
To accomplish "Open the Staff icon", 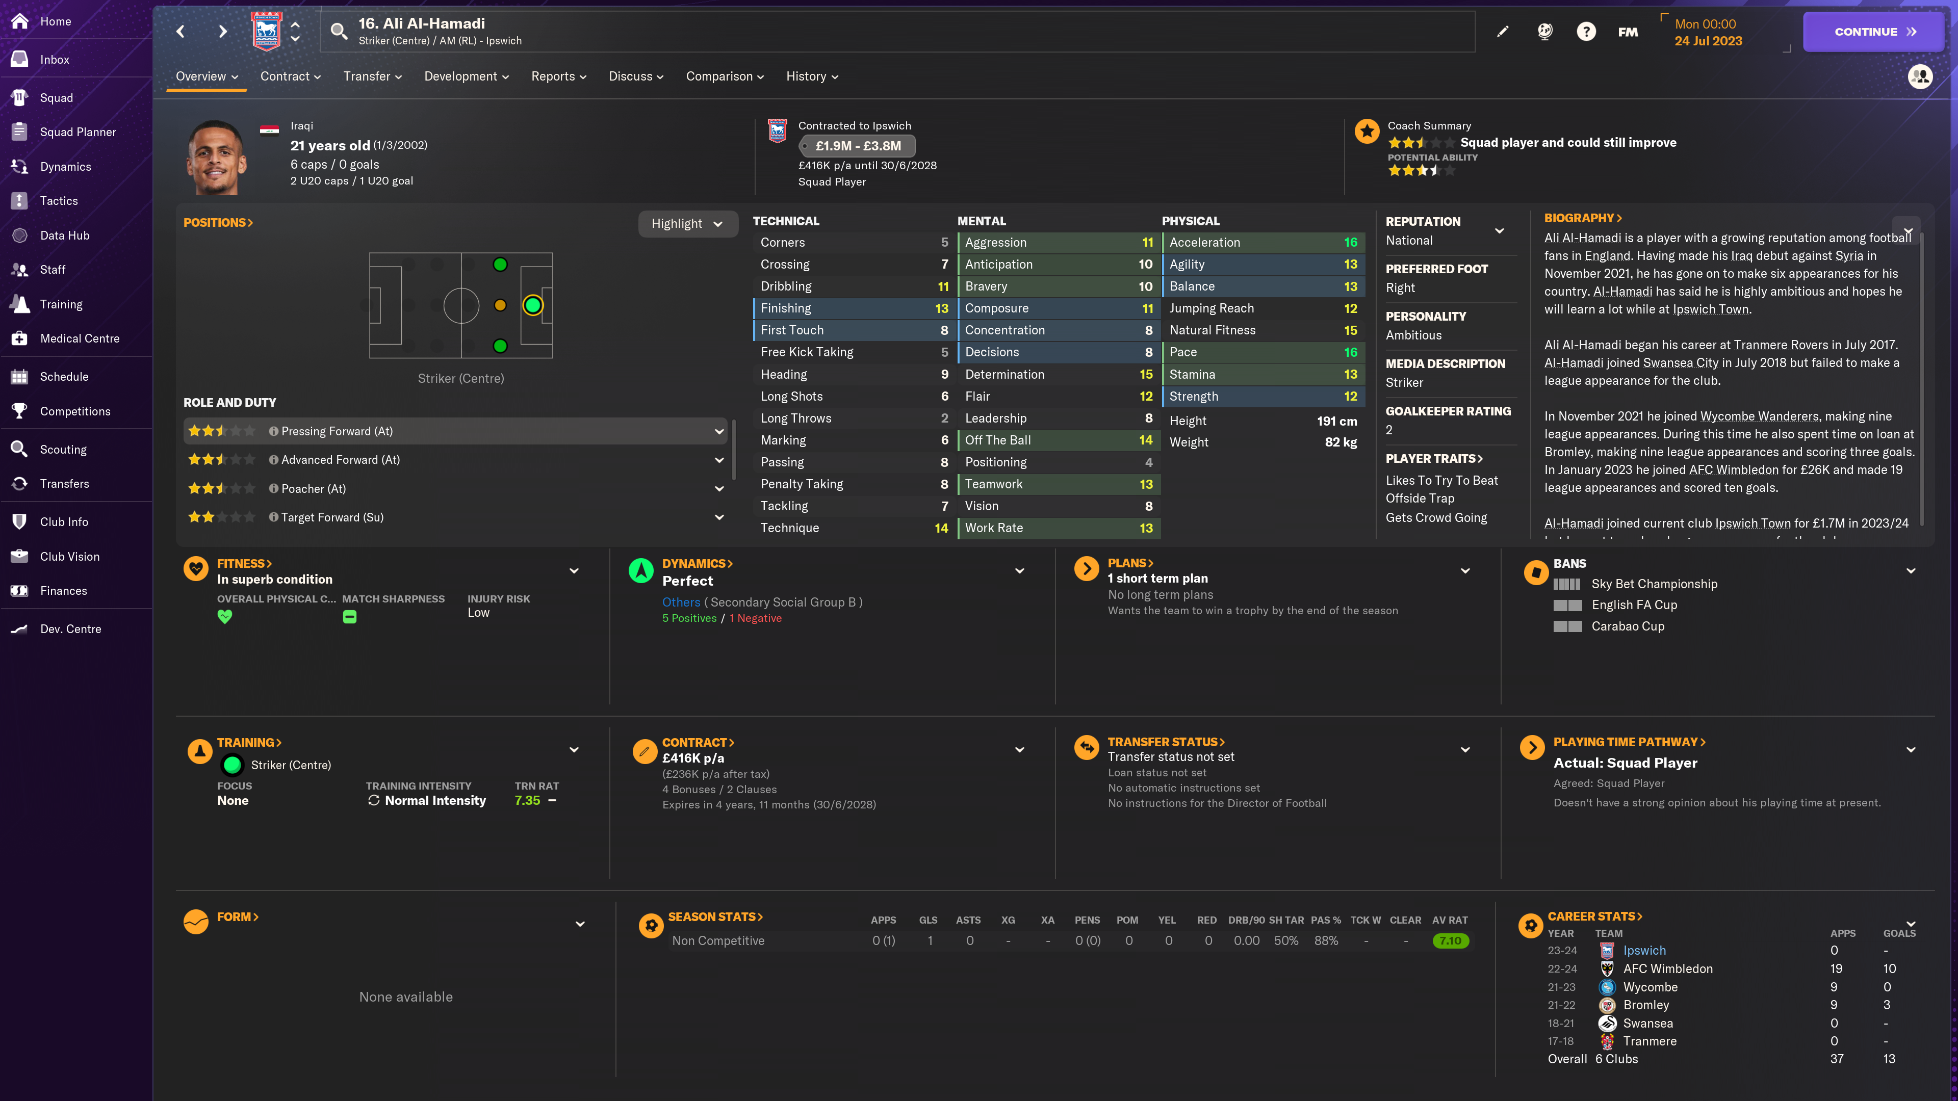I will 20,269.
